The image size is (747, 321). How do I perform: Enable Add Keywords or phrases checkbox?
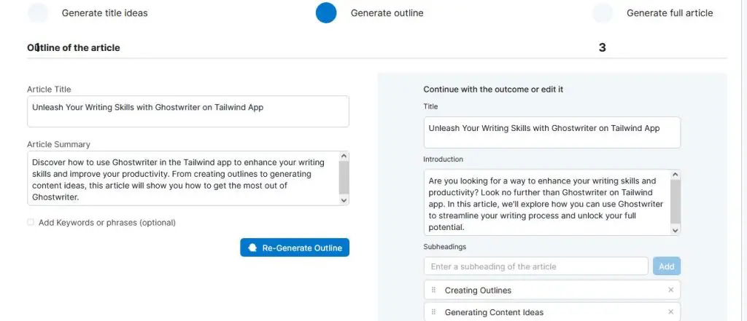pyautogui.click(x=31, y=222)
